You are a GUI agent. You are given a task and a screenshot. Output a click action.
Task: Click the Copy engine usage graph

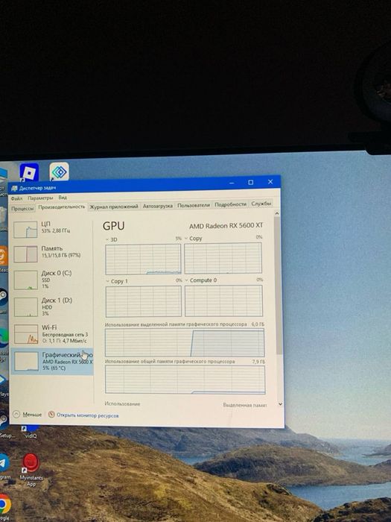tap(223, 258)
